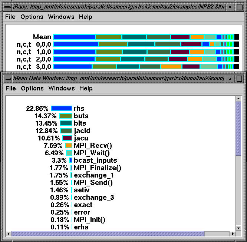Click the exact function name
The height and width of the screenshot is (242, 247).
(x=83, y=205)
